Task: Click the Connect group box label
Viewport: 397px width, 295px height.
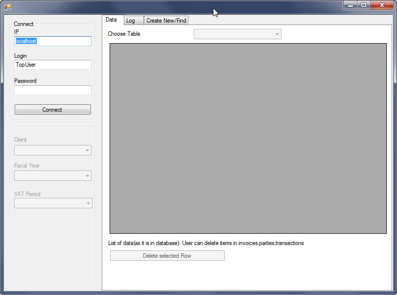Action: point(23,24)
